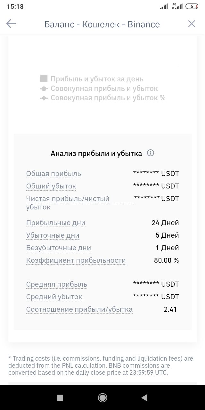Tap the Общая прибыль label
Screen dimensions: 205x410
[53, 174]
